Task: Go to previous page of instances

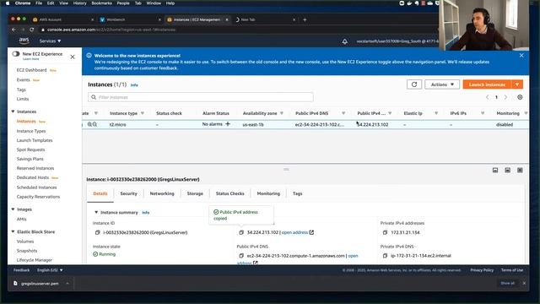Action: pyautogui.click(x=488, y=97)
